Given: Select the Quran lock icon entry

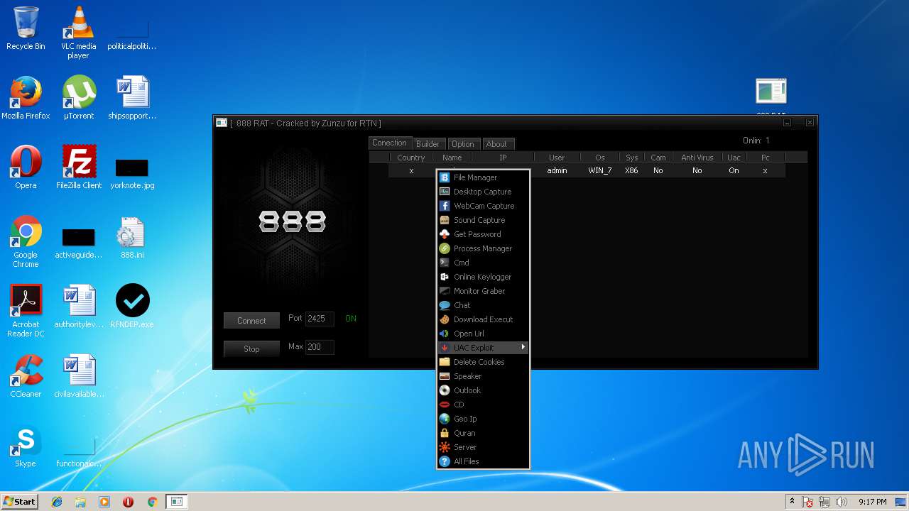Looking at the screenshot, I should [445, 433].
